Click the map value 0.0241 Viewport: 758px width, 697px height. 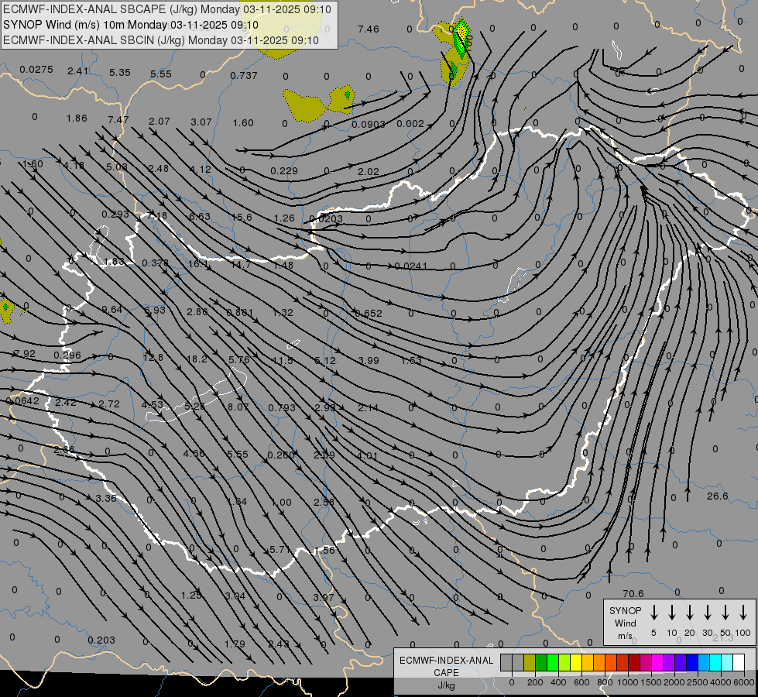(x=411, y=266)
